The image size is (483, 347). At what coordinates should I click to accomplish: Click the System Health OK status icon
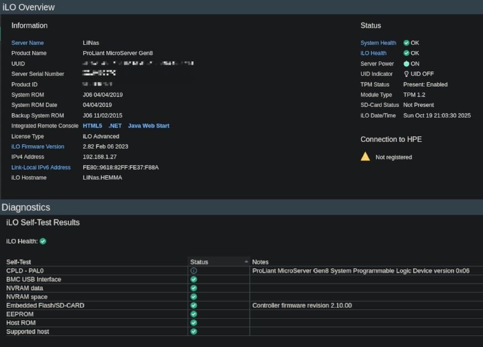pyautogui.click(x=406, y=43)
